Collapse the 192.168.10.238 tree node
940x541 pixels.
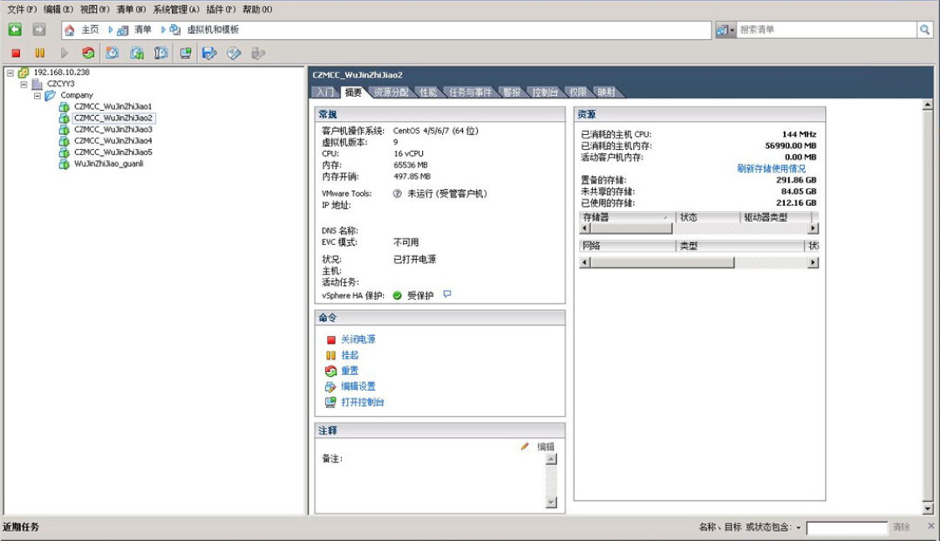tap(10, 73)
